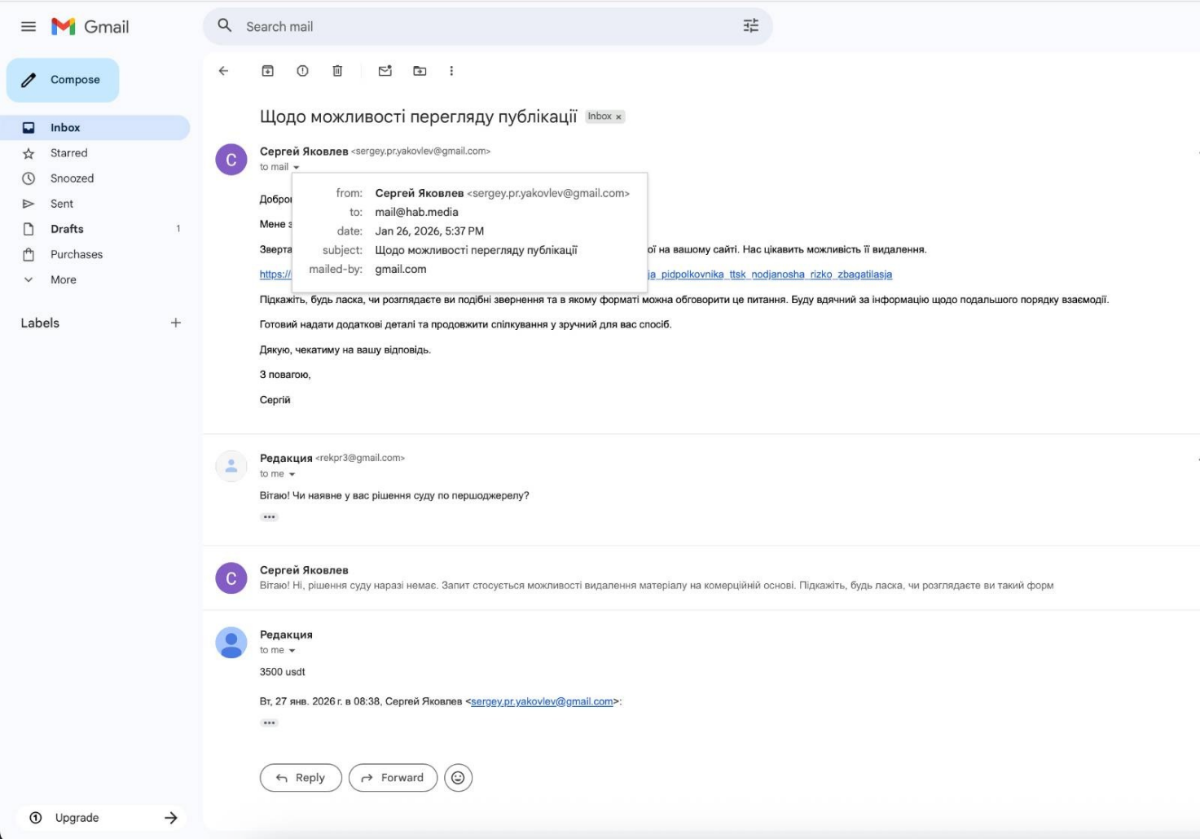Archive the open email conversation
Image resolution: width=1200 pixels, height=839 pixels.
point(267,71)
